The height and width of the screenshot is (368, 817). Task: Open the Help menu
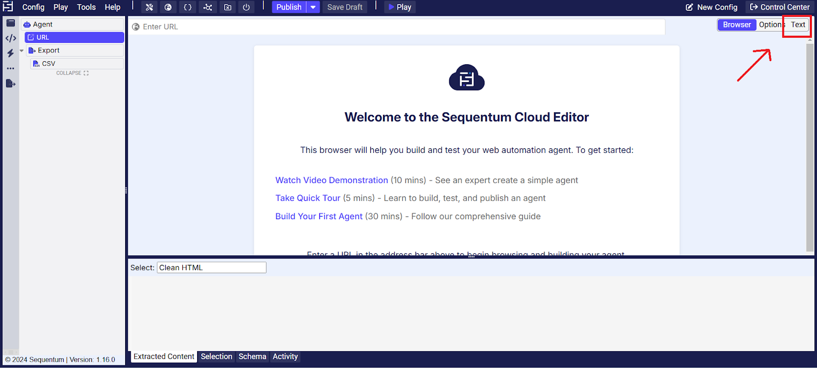point(112,7)
